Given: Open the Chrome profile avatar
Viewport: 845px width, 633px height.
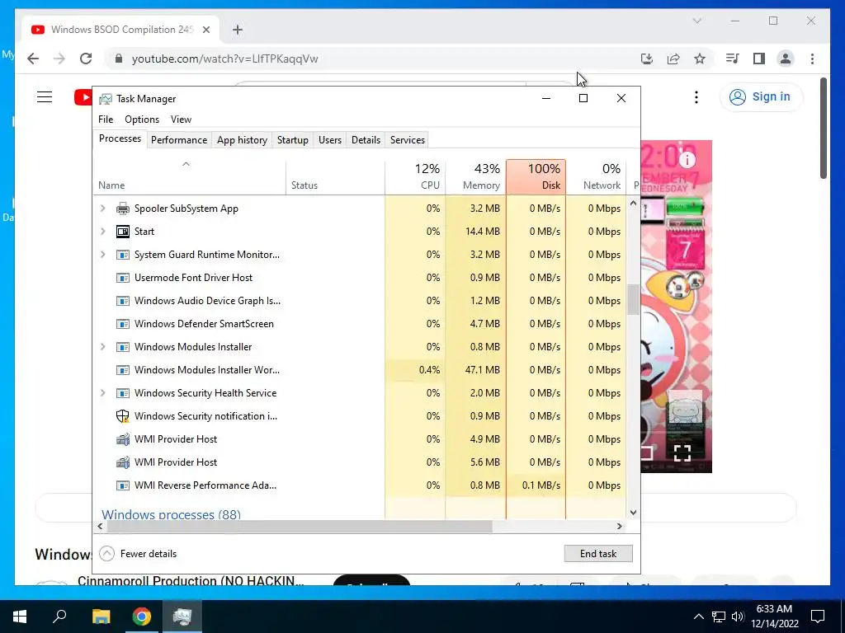Looking at the screenshot, I should pyautogui.click(x=786, y=59).
